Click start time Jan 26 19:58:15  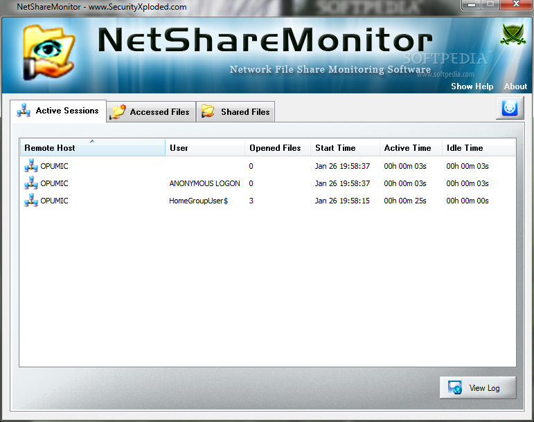(x=342, y=201)
